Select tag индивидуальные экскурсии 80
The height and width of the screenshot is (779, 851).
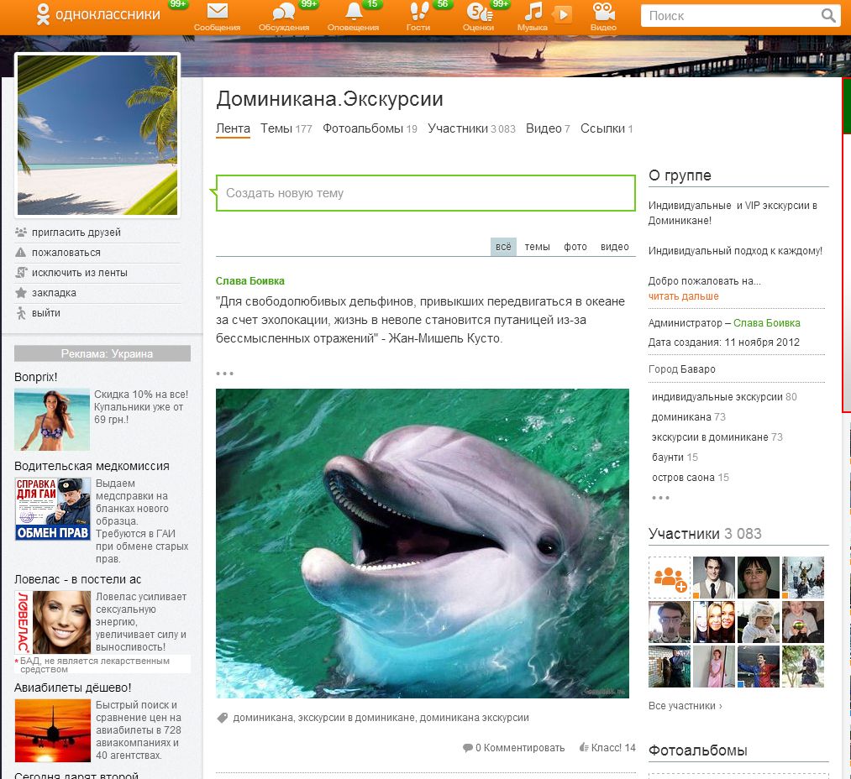click(724, 397)
